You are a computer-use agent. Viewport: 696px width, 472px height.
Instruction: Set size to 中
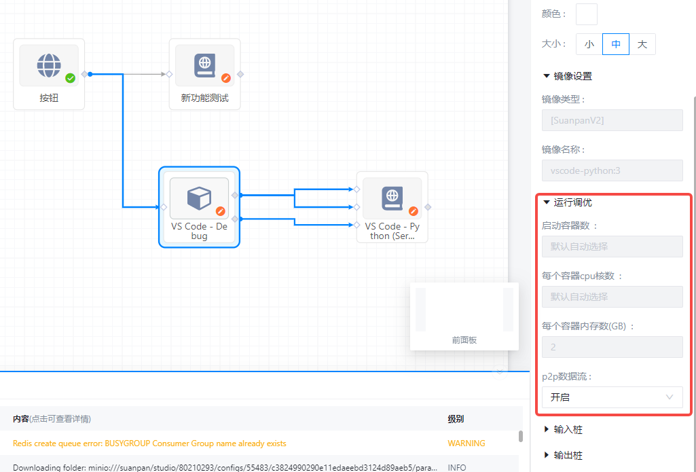coord(615,44)
